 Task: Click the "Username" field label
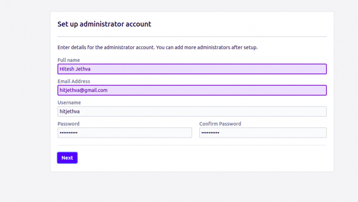(x=69, y=102)
